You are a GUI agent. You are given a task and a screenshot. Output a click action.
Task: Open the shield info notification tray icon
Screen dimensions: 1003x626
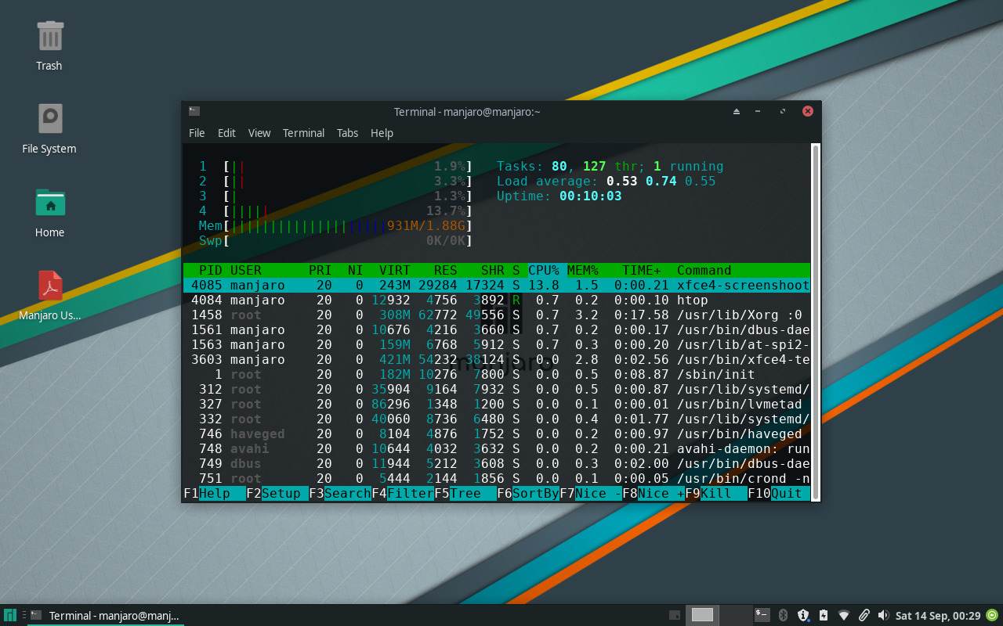coord(802,615)
